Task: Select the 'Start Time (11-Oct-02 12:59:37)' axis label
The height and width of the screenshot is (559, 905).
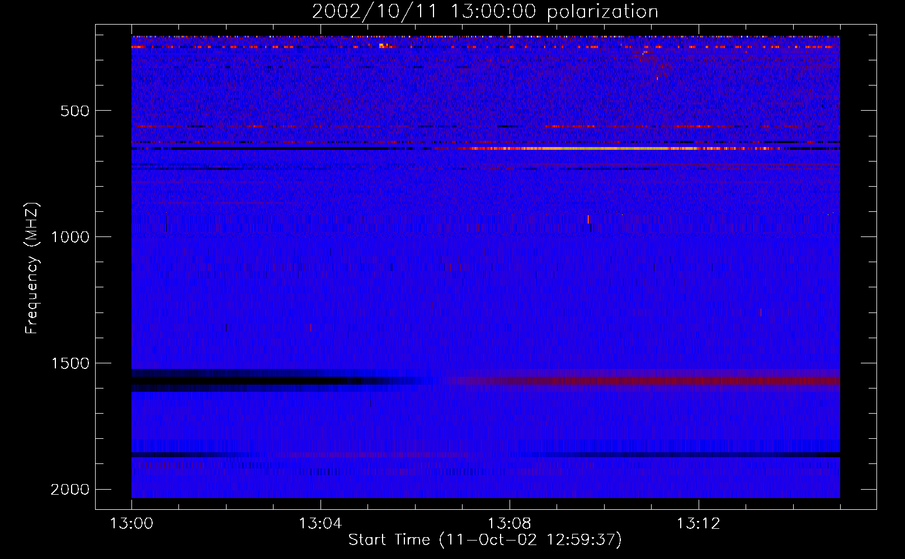Action: tap(485, 540)
